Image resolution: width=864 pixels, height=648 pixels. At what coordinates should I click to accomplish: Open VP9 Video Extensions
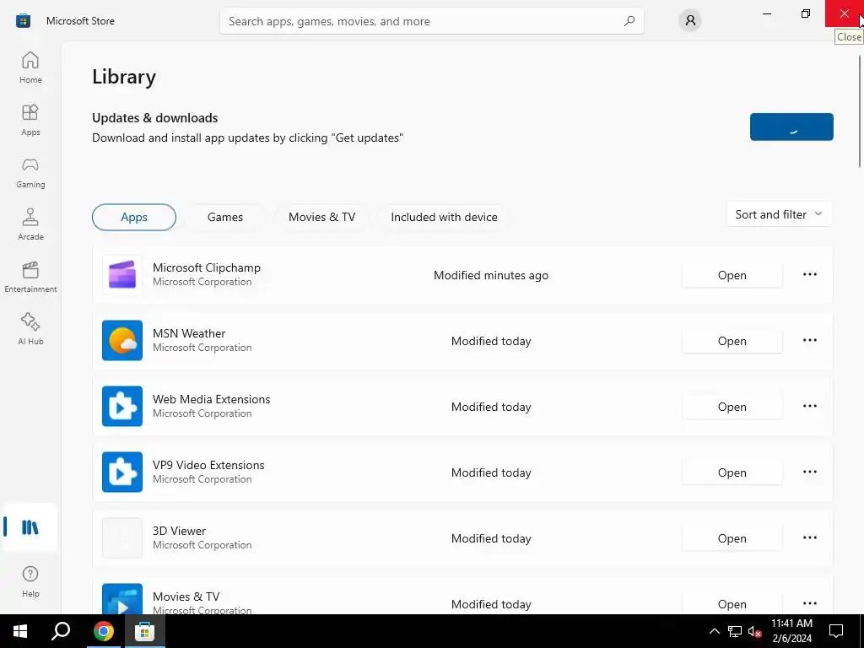[732, 472]
